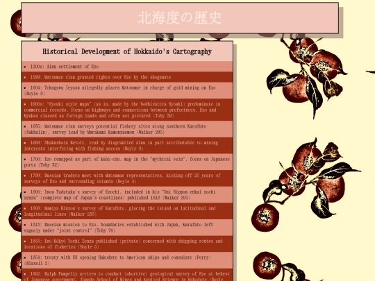The width and height of the screenshot is (375, 281).
Task: Select the 1200s Ainu settlement of Ezo entry
Action: pos(127,67)
